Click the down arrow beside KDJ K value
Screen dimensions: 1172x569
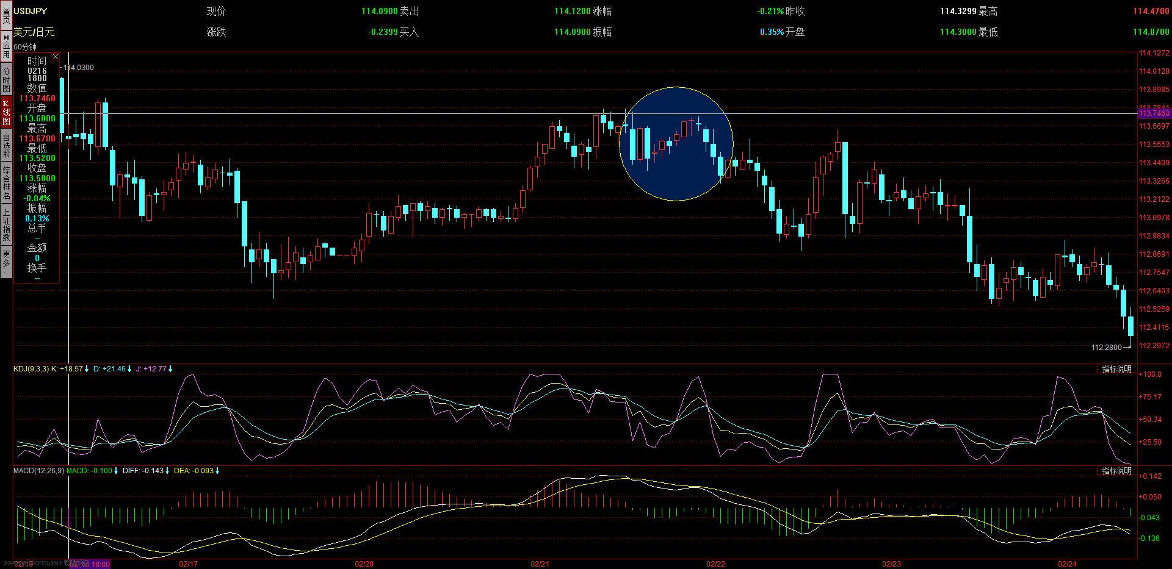coord(87,369)
